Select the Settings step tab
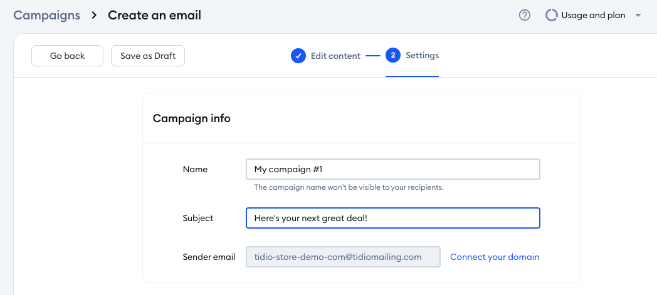This screenshot has width=657, height=295. coord(422,56)
